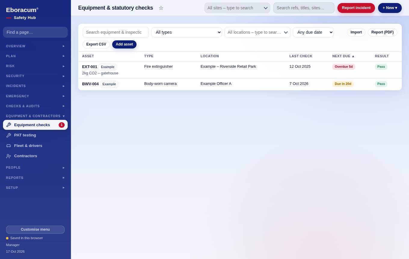
Task: Click the Add asset button
Action: click(124, 44)
